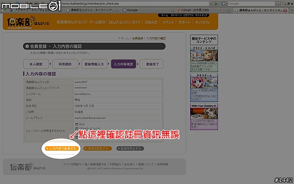Screen dimensions: 294x184
Task: Click the orange この内容で登録する register button
Action: 62,149
